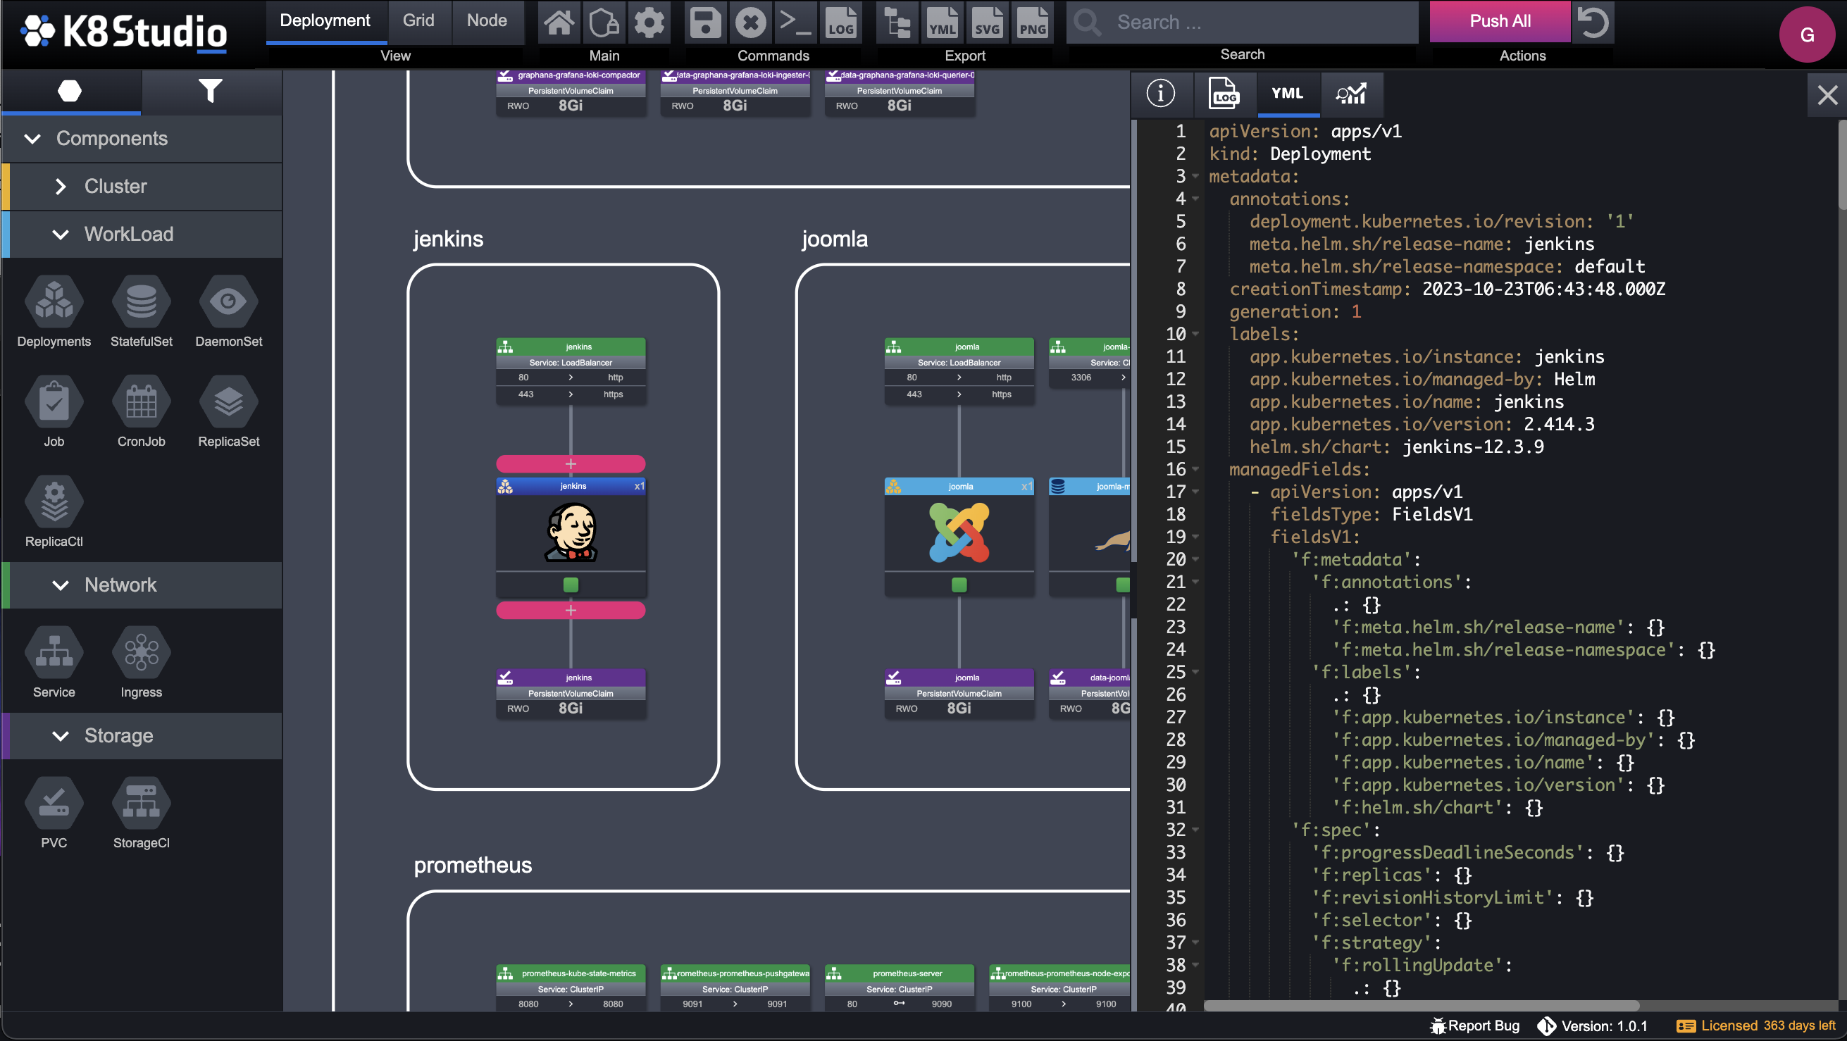Switch to the Grid view tab

pyautogui.click(x=418, y=21)
